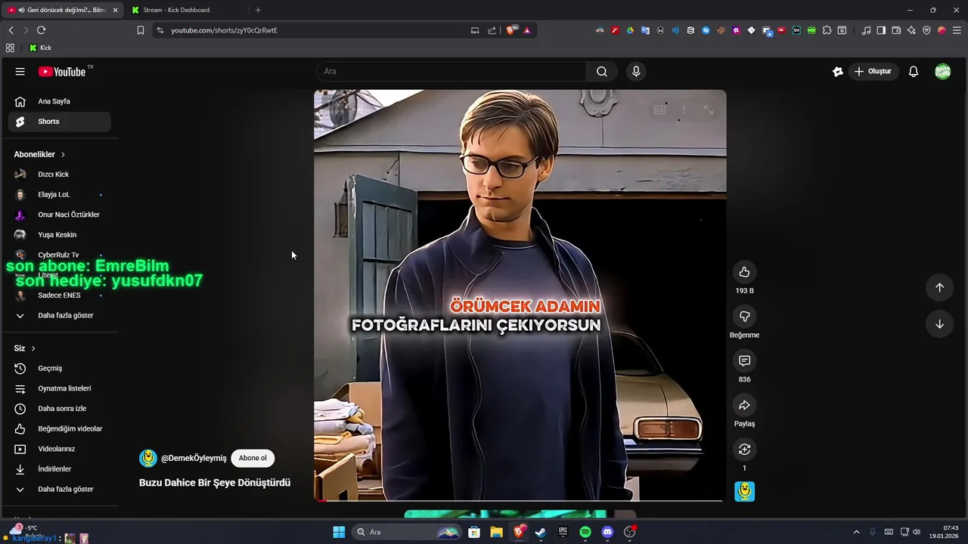Open Onur Naci Öztürkler channel

pos(60,215)
